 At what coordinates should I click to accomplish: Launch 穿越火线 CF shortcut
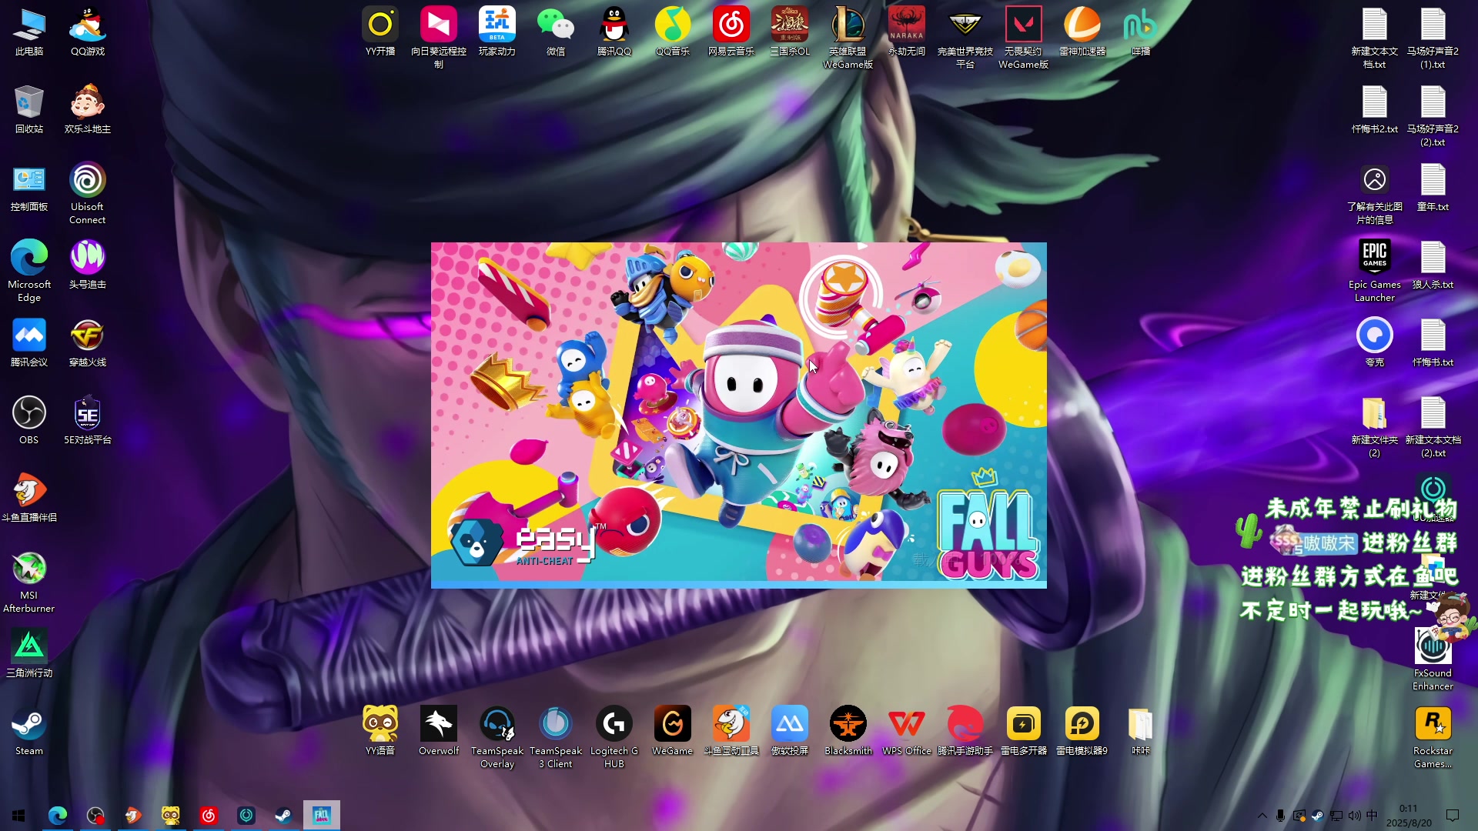(x=87, y=343)
